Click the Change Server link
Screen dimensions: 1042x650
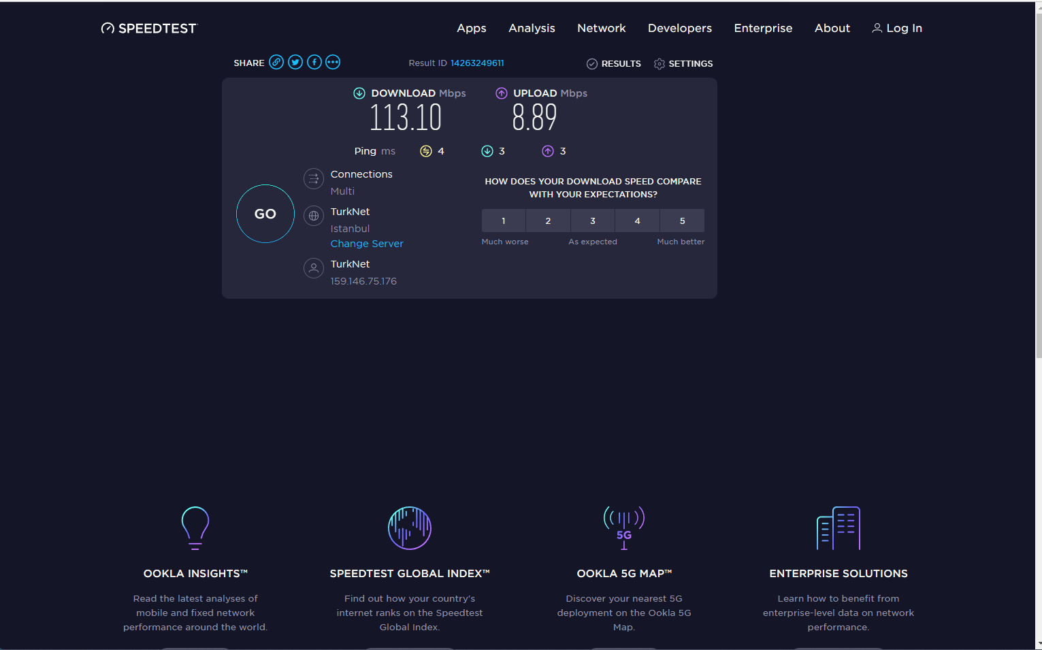coord(367,244)
